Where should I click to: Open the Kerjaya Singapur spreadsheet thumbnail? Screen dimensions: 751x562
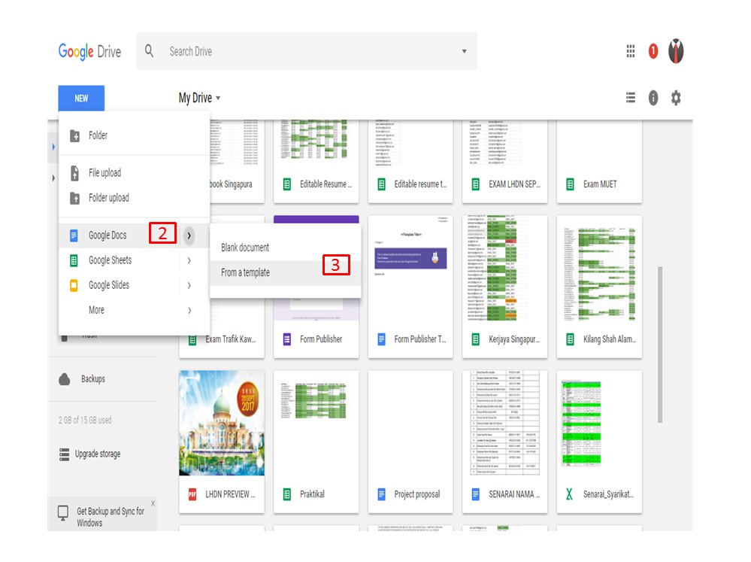[505, 268]
